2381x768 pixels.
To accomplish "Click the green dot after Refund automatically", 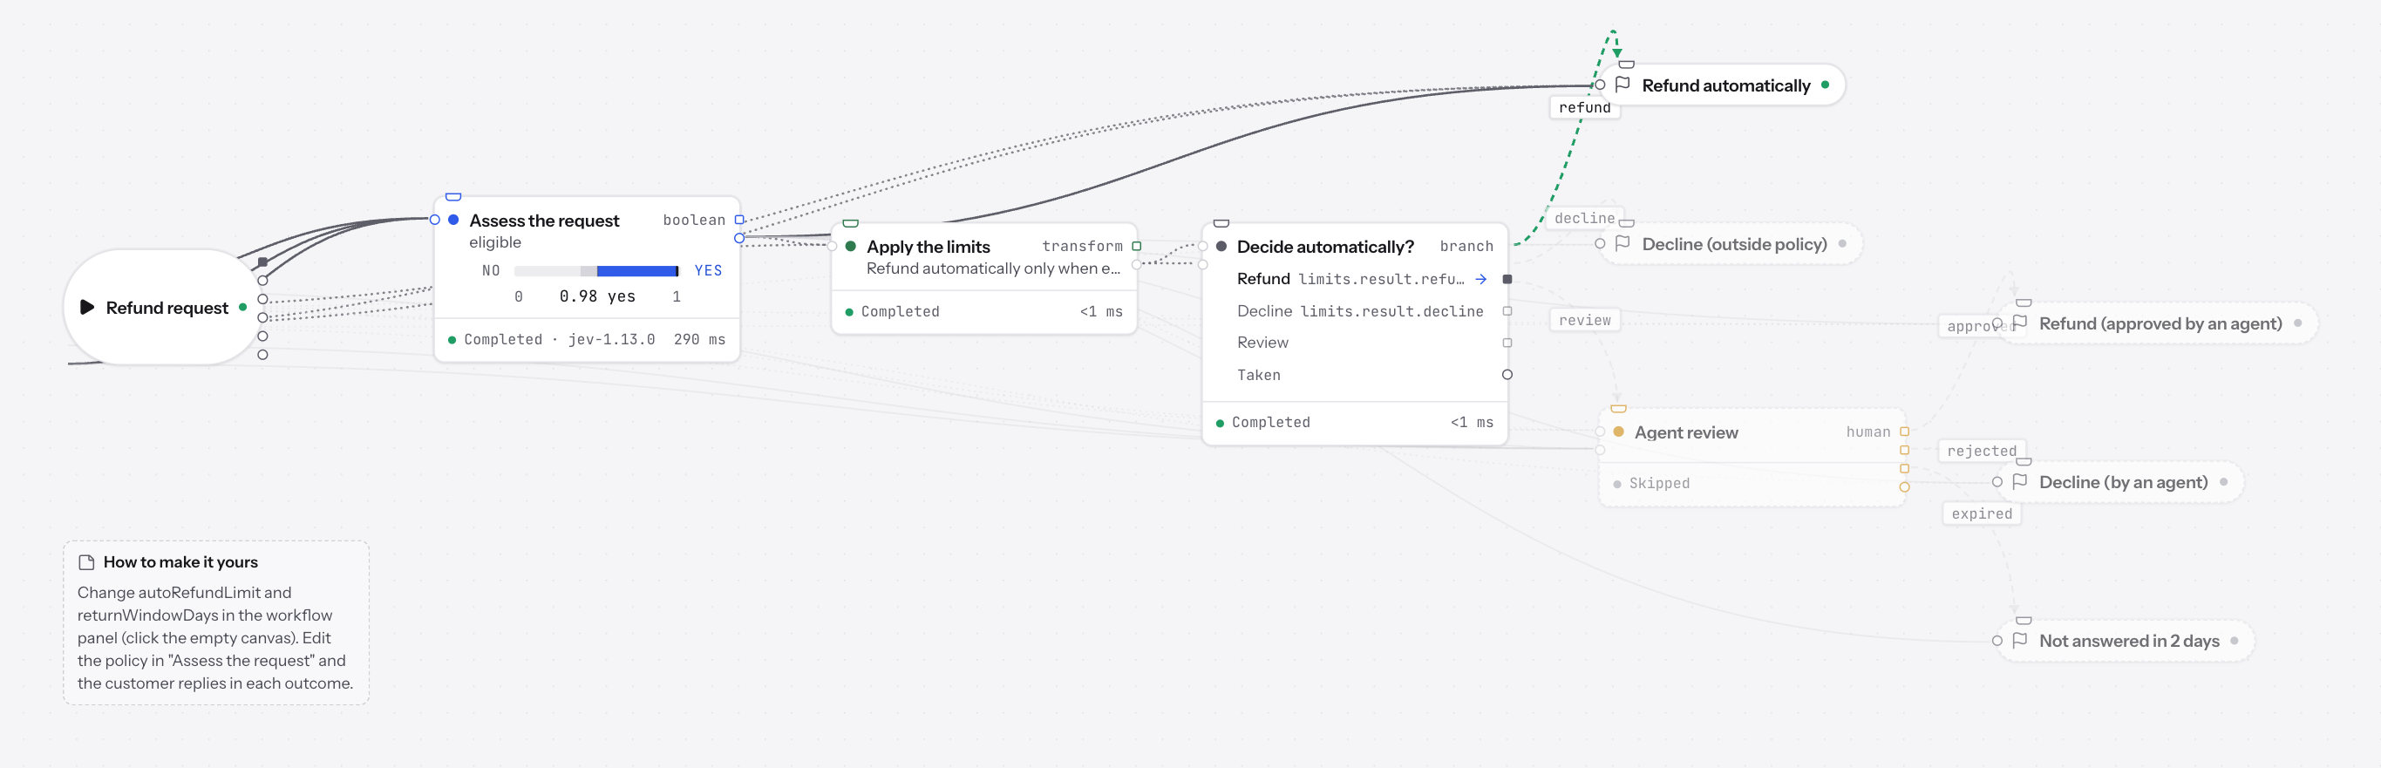I will 1825,84.
